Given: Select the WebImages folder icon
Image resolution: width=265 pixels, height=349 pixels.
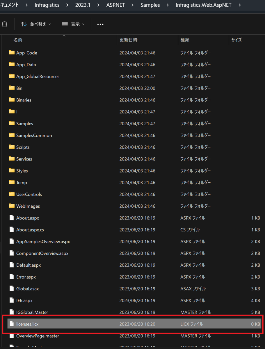Looking at the screenshot, I should tap(12, 206).
